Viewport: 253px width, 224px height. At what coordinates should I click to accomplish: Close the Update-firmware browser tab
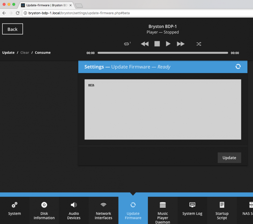[x=71, y=5]
